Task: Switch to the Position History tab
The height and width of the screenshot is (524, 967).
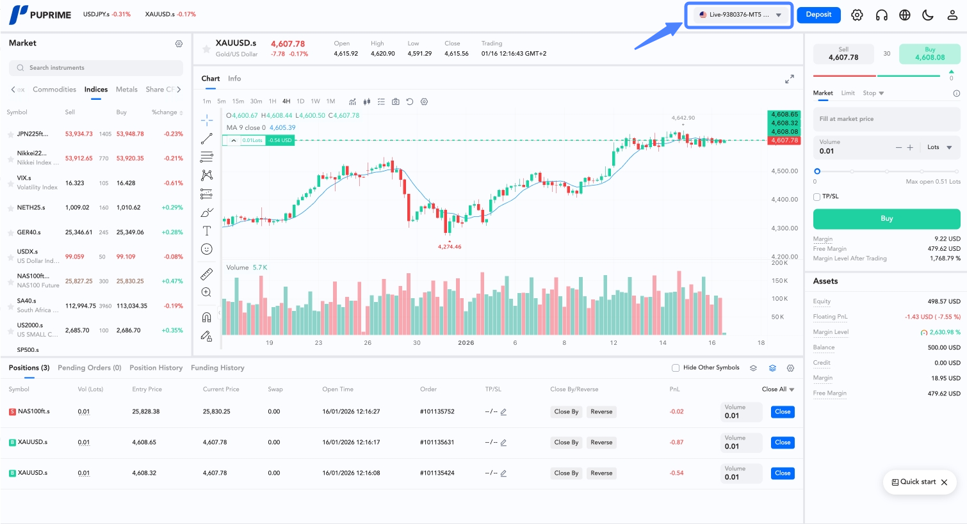Action: point(156,368)
